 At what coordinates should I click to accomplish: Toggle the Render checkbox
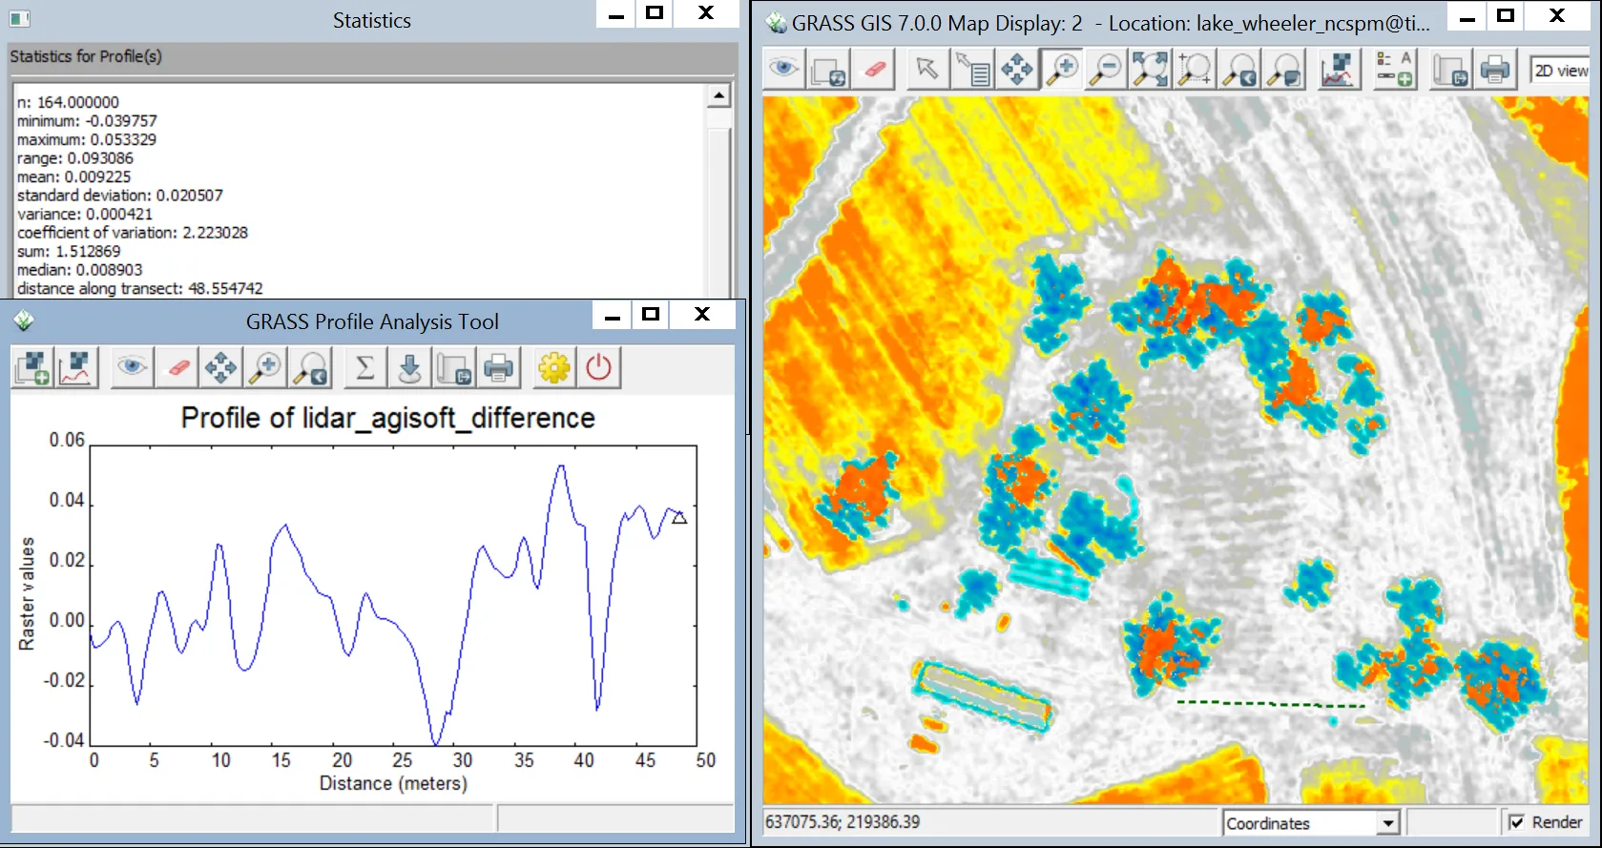(x=1516, y=822)
